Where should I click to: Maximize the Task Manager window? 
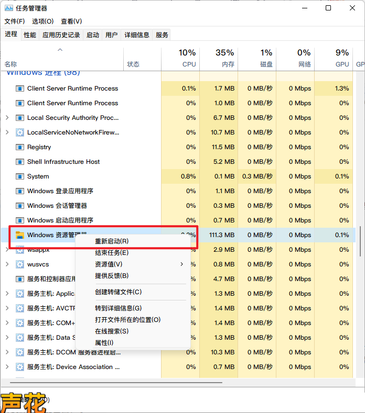click(328, 8)
